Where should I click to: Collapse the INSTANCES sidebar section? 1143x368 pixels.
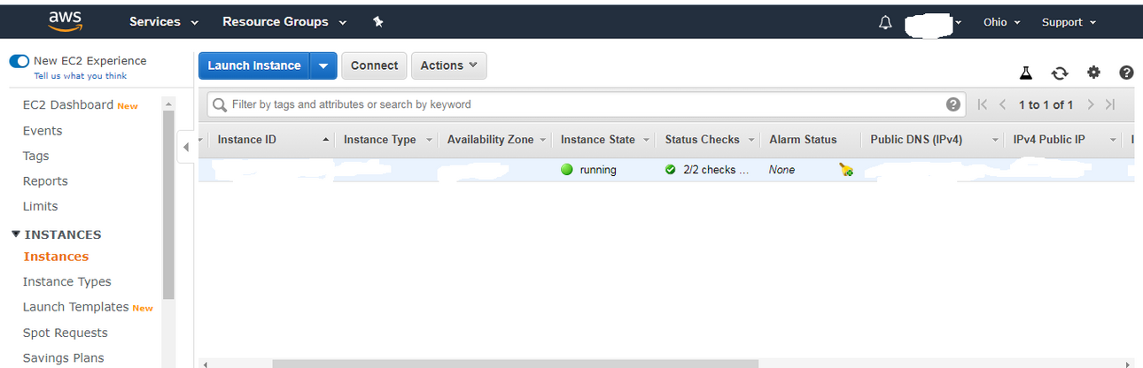click(17, 234)
